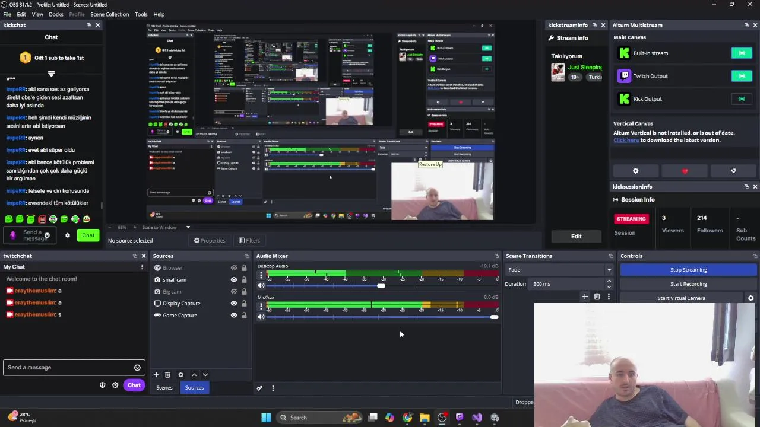Open Audio Mixer bottom three-dot menu
The image size is (760, 427).
click(273, 388)
